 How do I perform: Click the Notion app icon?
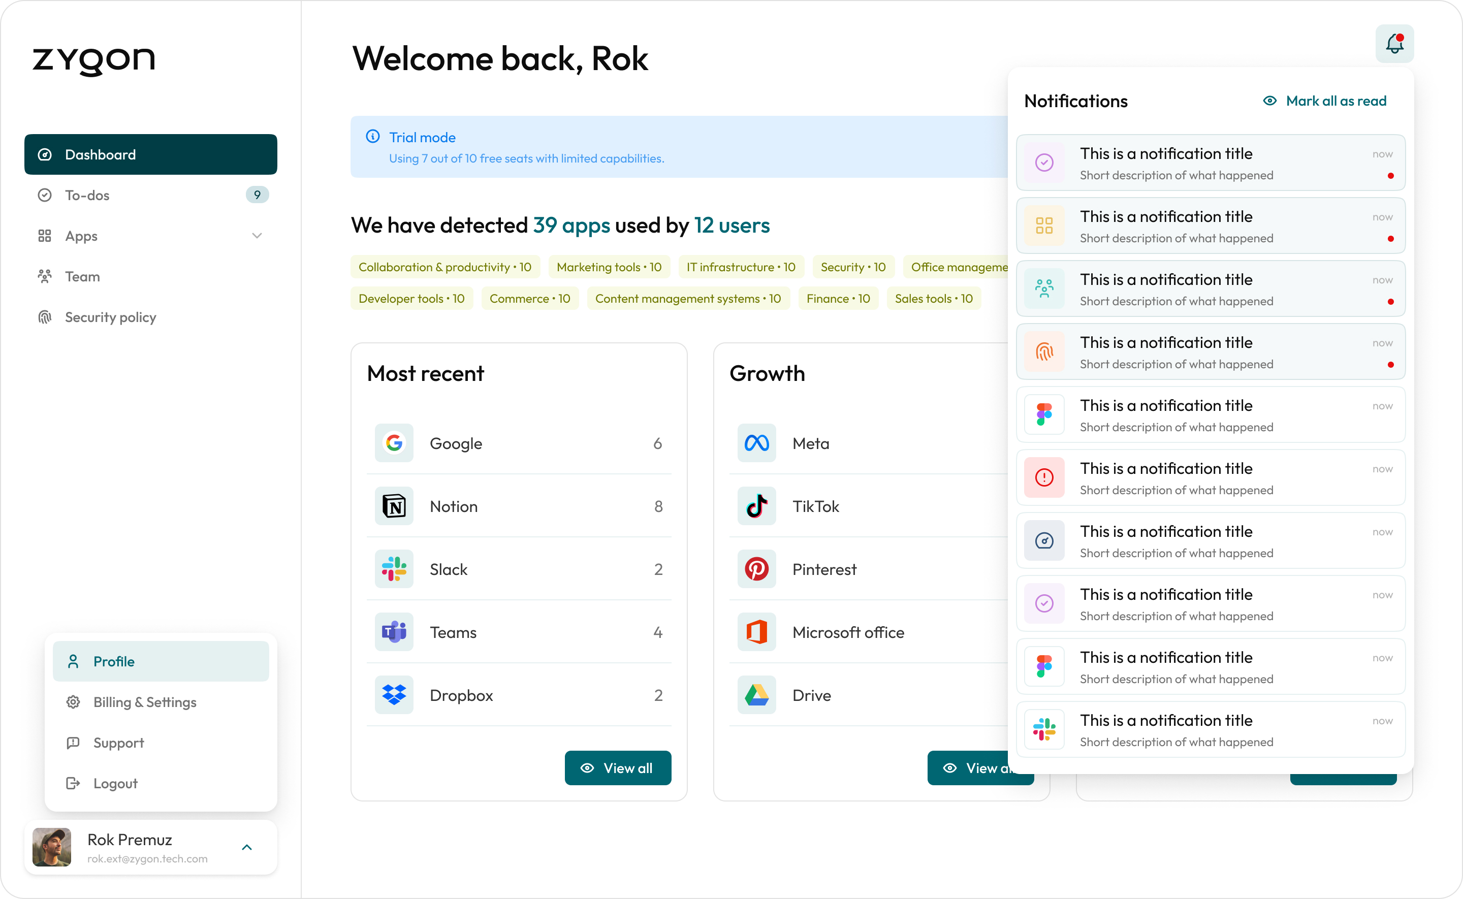tap(394, 506)
